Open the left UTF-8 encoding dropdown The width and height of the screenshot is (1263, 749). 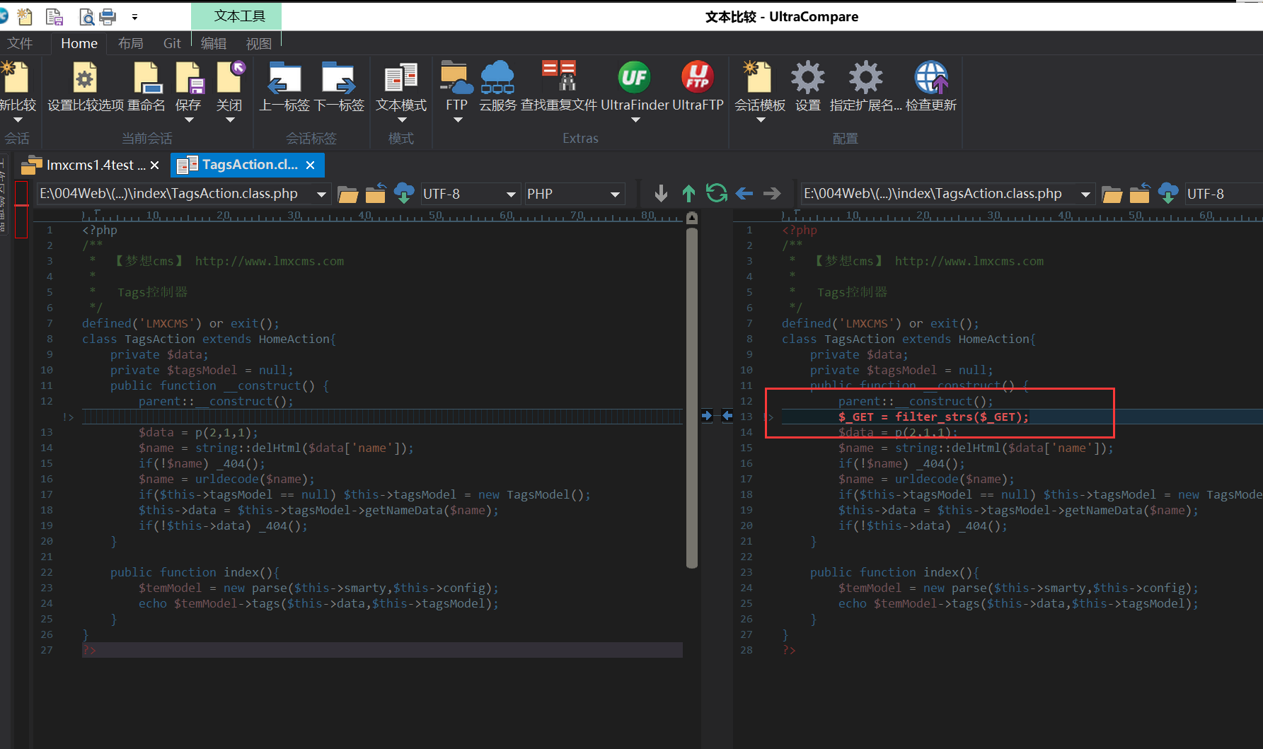511,194
